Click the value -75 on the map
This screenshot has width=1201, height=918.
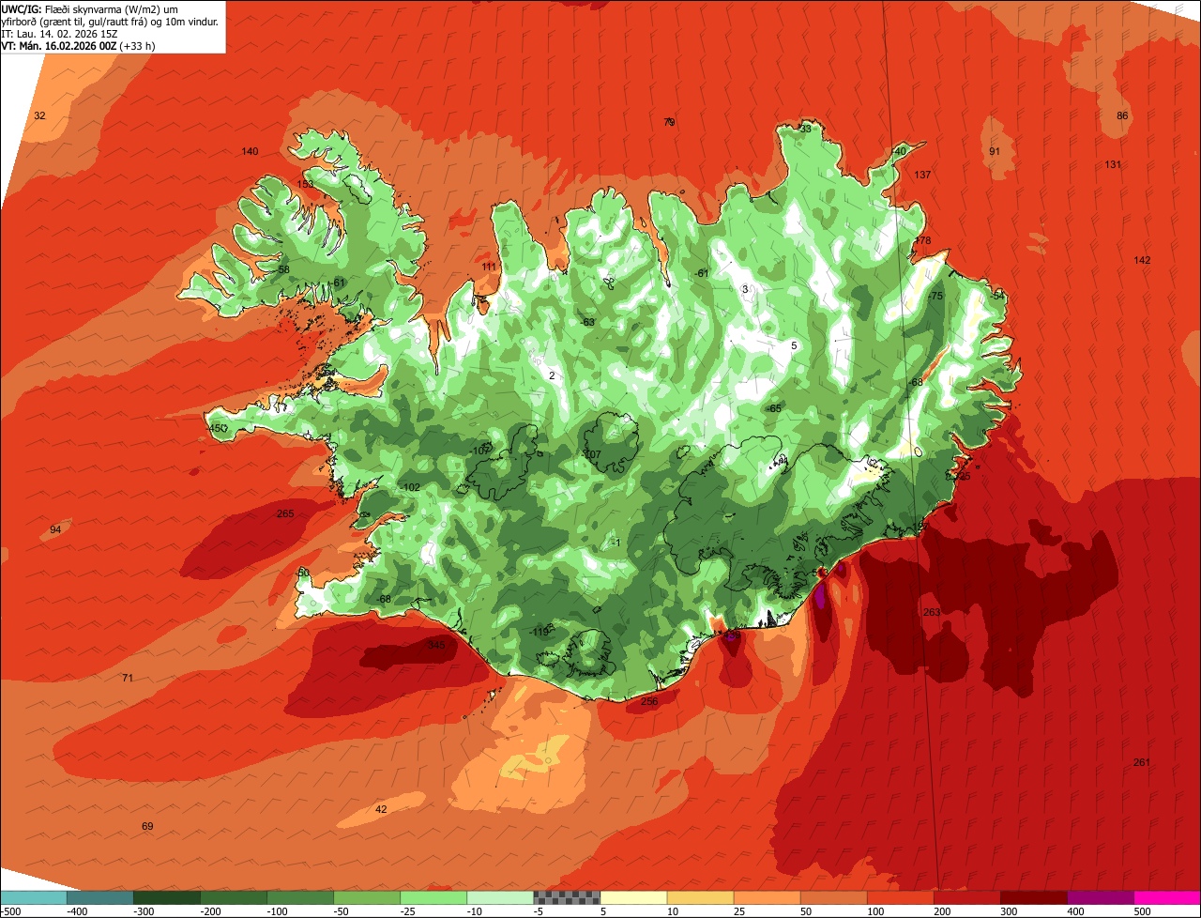934,296
